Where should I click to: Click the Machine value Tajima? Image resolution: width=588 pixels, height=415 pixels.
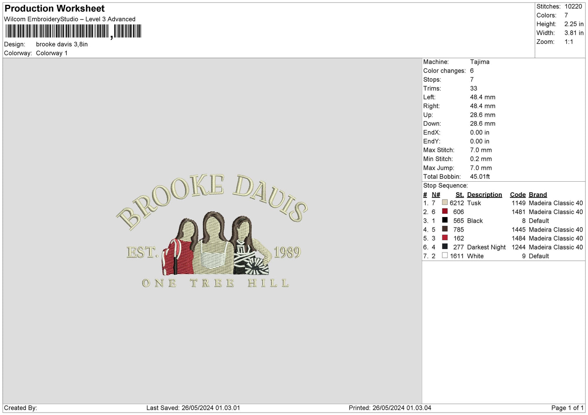coord(480,62)
